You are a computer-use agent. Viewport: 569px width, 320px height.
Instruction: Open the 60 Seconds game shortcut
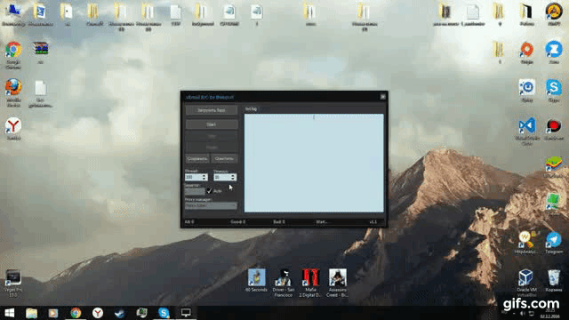[257, 280]
